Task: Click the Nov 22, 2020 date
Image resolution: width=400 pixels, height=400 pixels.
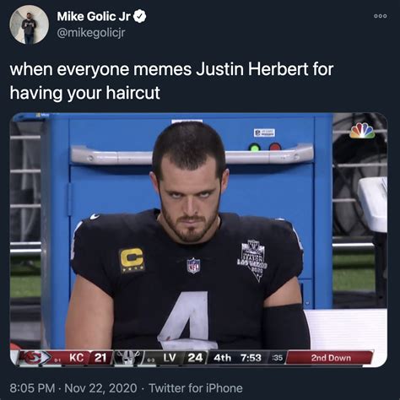Action: pos(100,388)
